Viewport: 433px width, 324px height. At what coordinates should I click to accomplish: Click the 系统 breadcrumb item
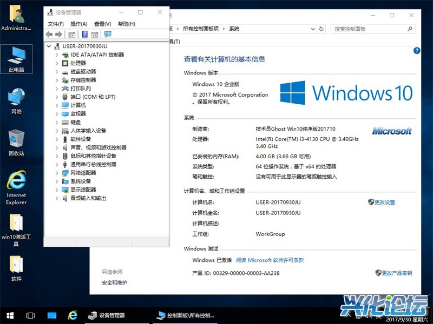click(234, 29)
